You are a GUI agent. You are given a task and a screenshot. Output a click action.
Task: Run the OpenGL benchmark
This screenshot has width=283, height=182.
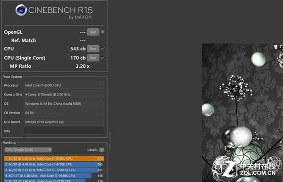pyautogui.click(x=93, y=32)
